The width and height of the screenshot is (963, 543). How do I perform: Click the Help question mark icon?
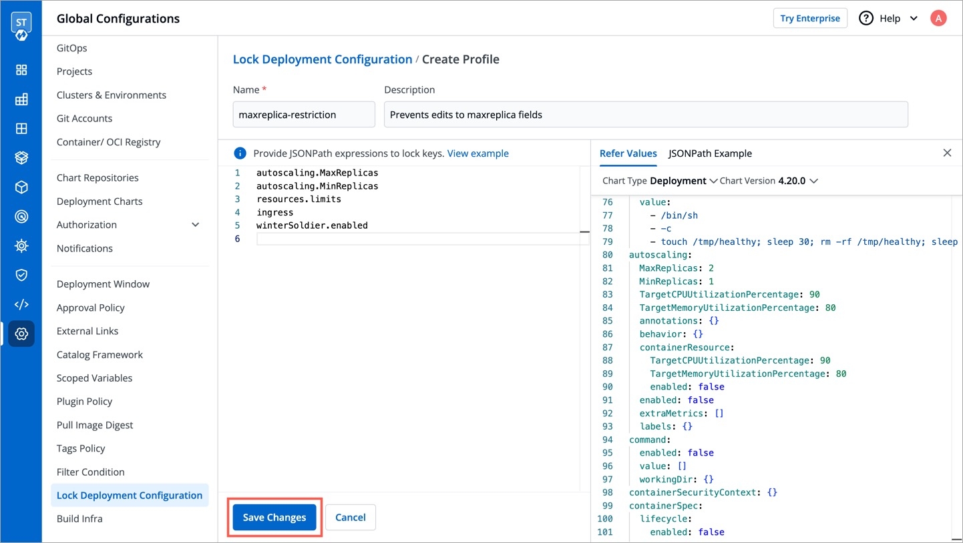click(x=866, y=19)
